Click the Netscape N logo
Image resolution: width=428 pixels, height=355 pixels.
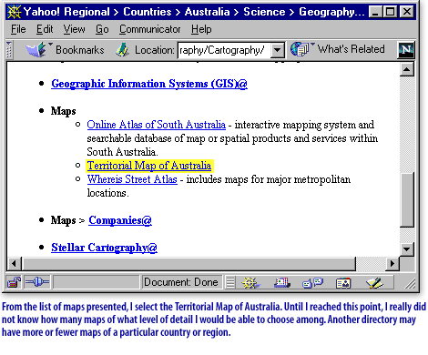406,50
